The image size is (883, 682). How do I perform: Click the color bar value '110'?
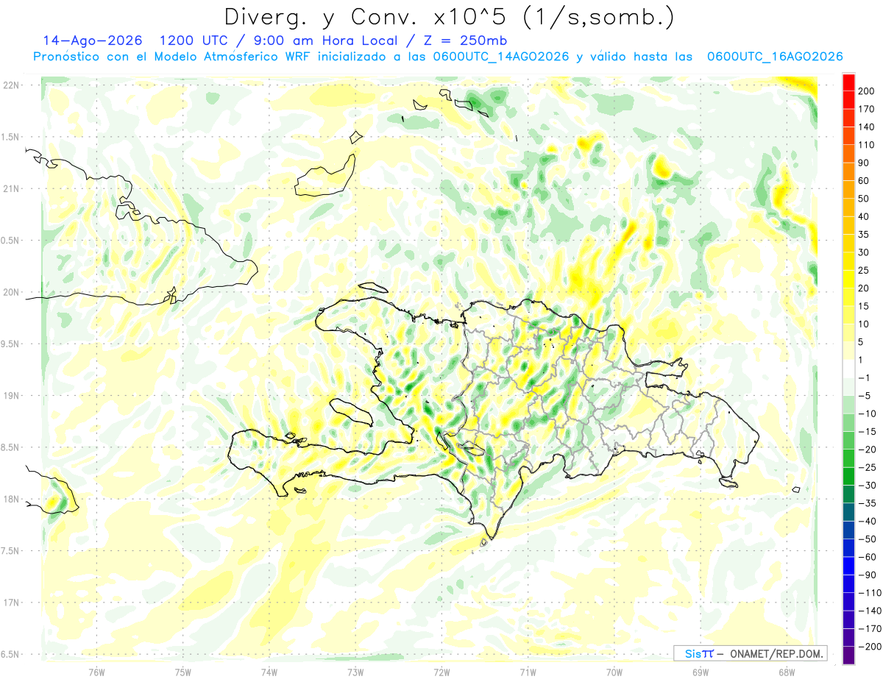(867, 145)
